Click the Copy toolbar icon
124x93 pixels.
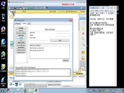pyautogui.click(x=24, y=8)
